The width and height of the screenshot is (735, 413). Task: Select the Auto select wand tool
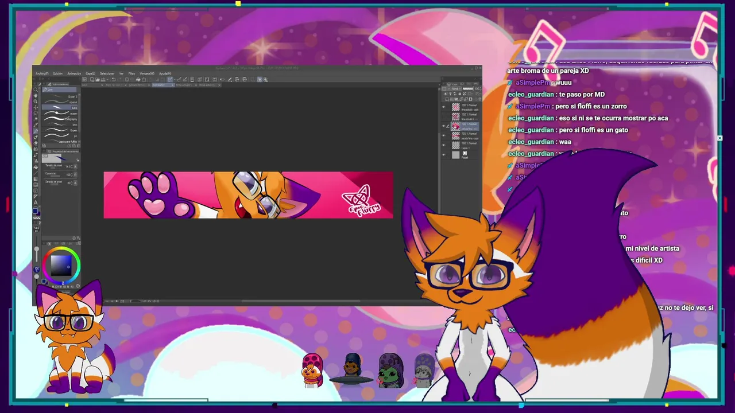click(36, 119)
